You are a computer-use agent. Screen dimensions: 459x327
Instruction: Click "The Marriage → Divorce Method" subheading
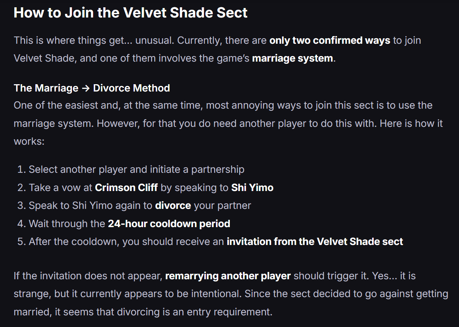(92, 88)
